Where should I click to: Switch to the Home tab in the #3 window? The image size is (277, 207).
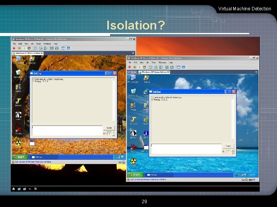coord(132,72)
